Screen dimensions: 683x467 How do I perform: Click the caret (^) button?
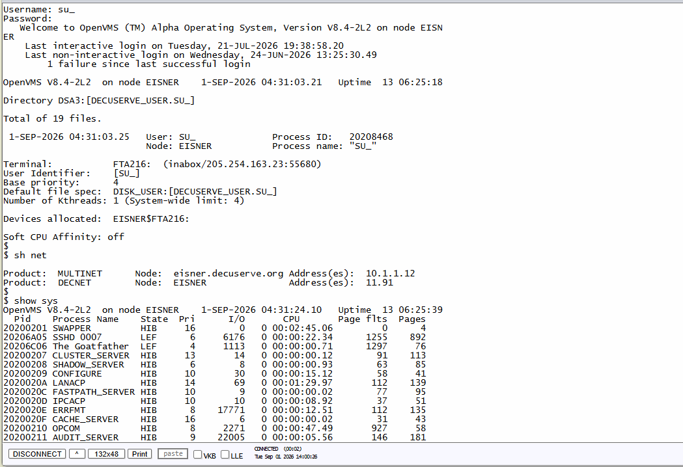pyautogui.click(x=77, y=454)
